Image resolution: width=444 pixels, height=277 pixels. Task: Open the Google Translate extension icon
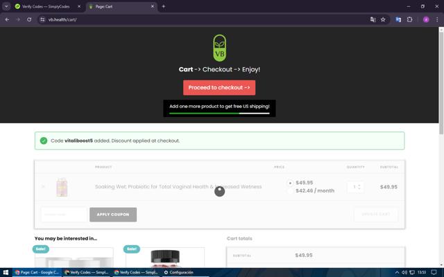398,19
